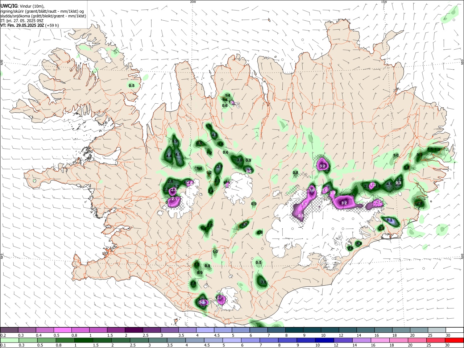
Task: Click the '8.3' precipitation value on the map
Action: pos(390,220)
